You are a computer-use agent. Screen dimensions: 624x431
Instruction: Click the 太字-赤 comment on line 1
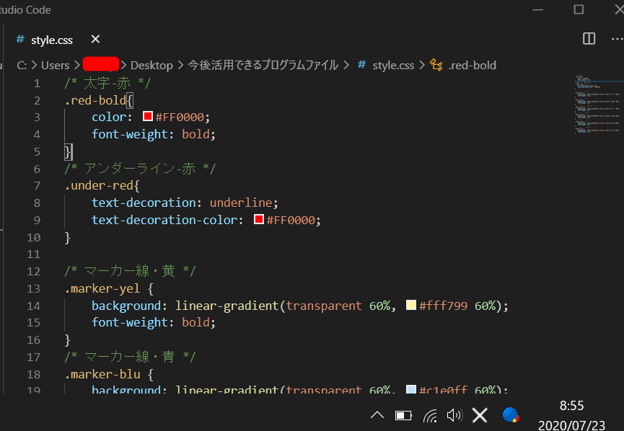[107, 83]
